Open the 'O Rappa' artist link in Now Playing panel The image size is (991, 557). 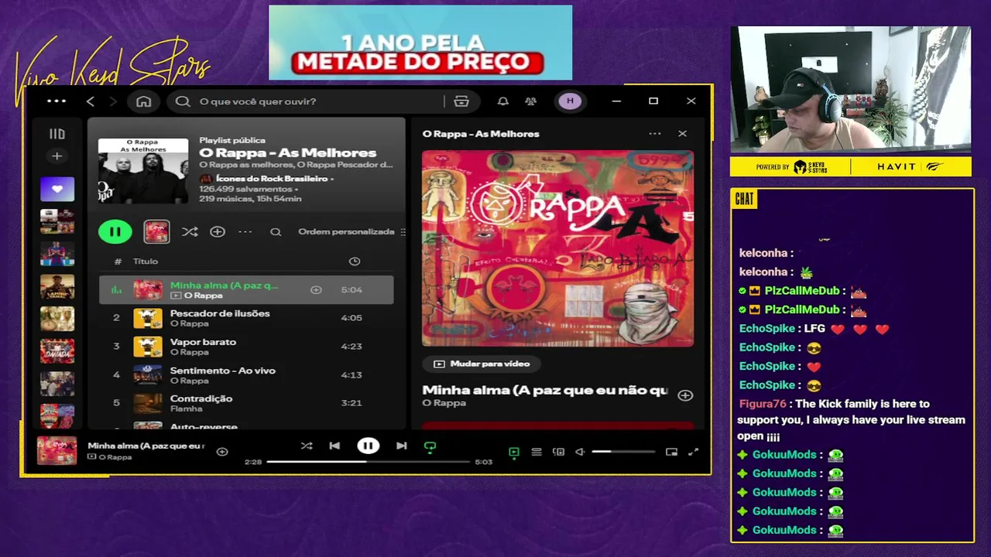pos(444,403)
